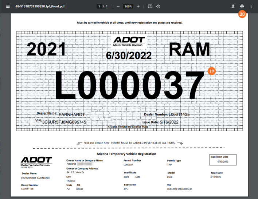Select owner address 2415 E. Vista Dr
The width and height of the screenshot is (258, 199).
tap(75, 172)
